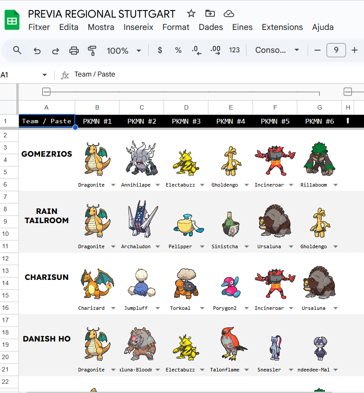The height and width of the screenshot is (393, 364).
Task: Click the Talonflame sprite image
Action: tap(233, 343)
